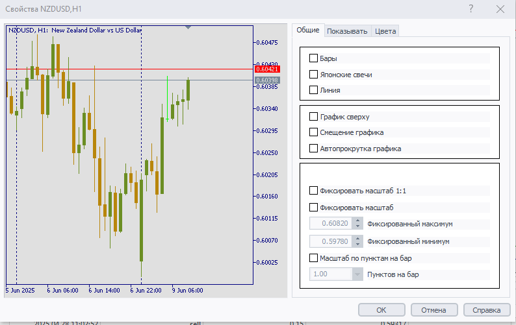Cancel with the Отмена button

[x=433, y=310]
